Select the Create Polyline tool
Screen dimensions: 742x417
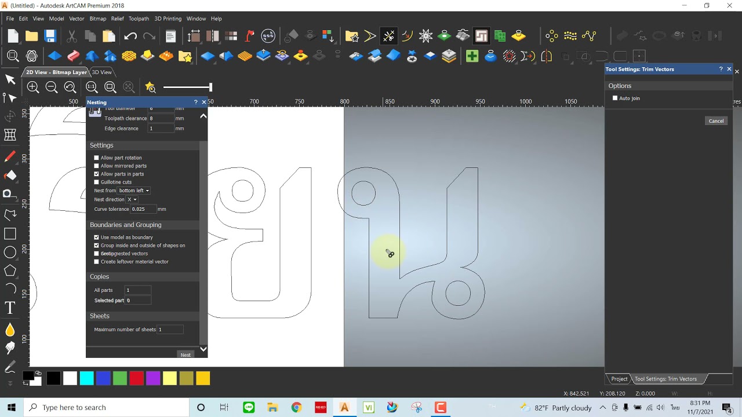(x=10, y=215)
